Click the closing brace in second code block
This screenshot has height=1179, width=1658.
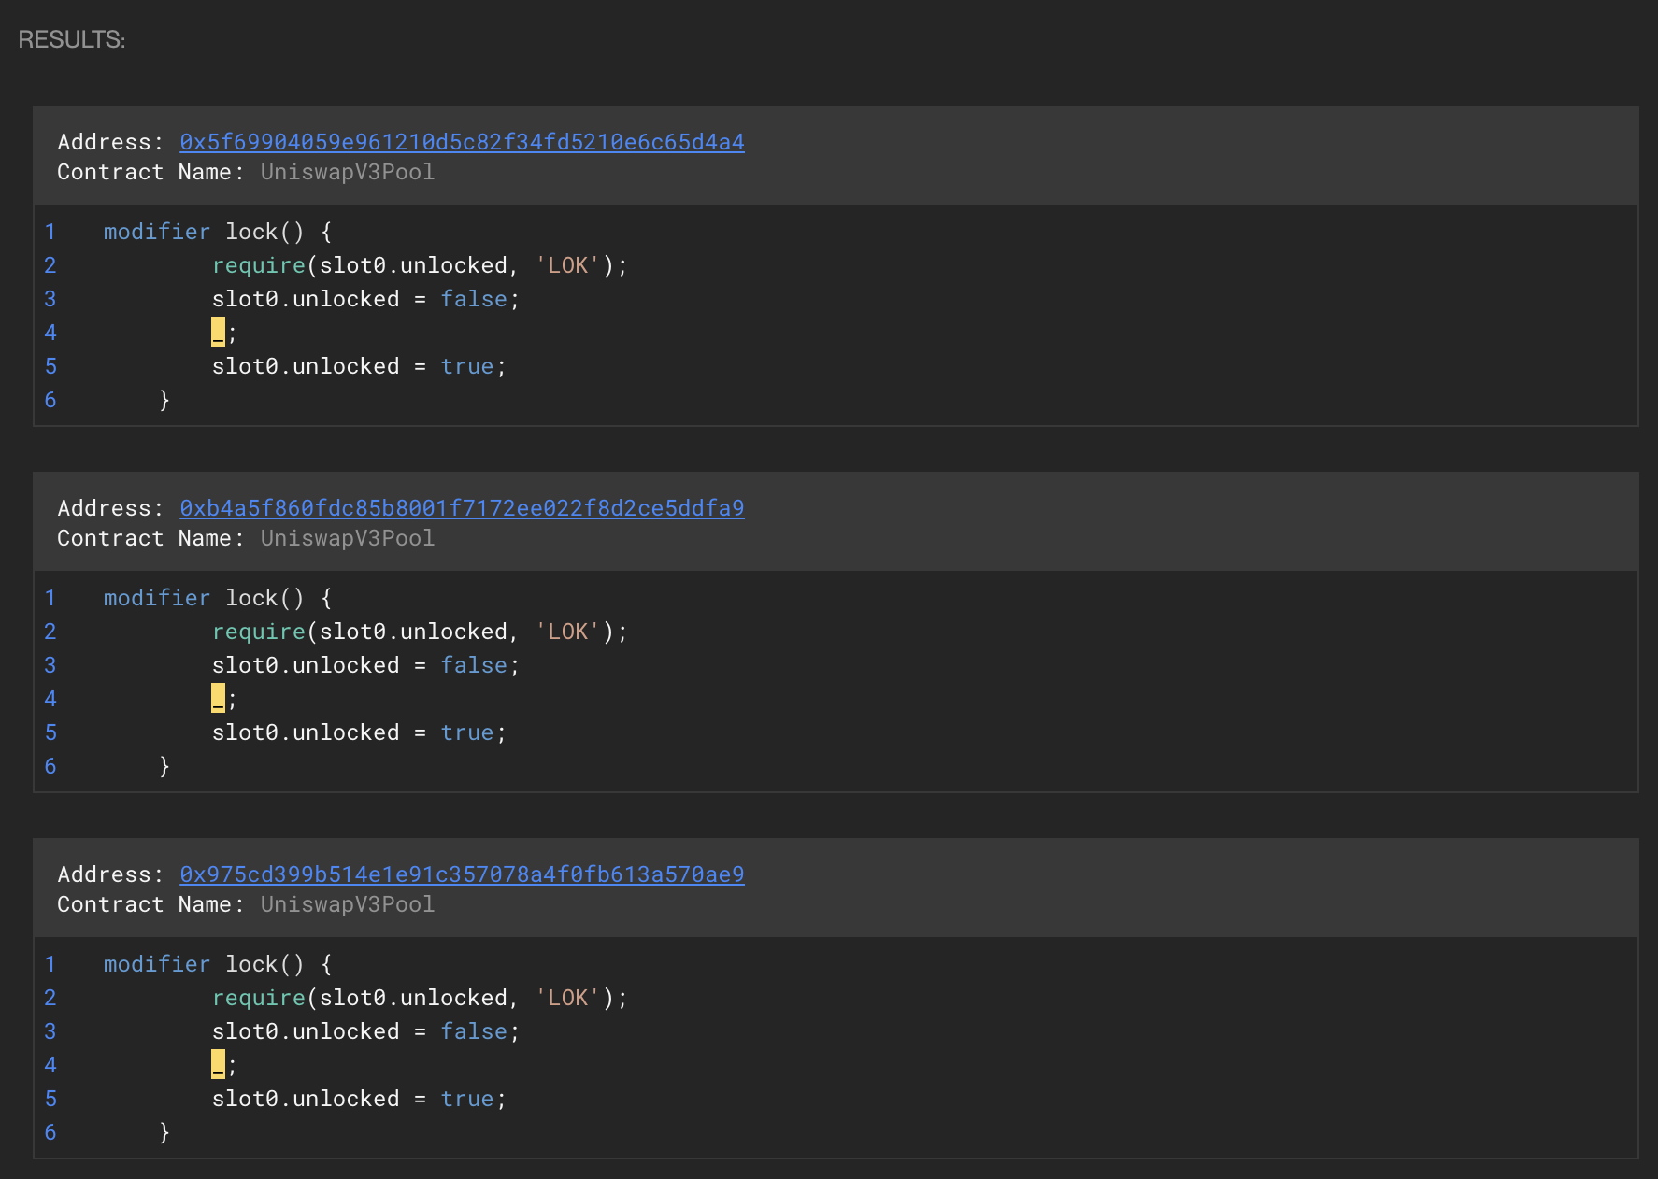[x=164, y=766]
